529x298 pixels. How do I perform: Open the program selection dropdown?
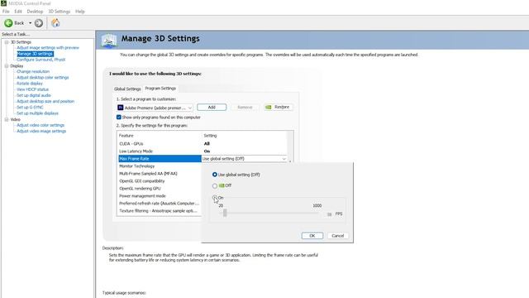(155, 108)
